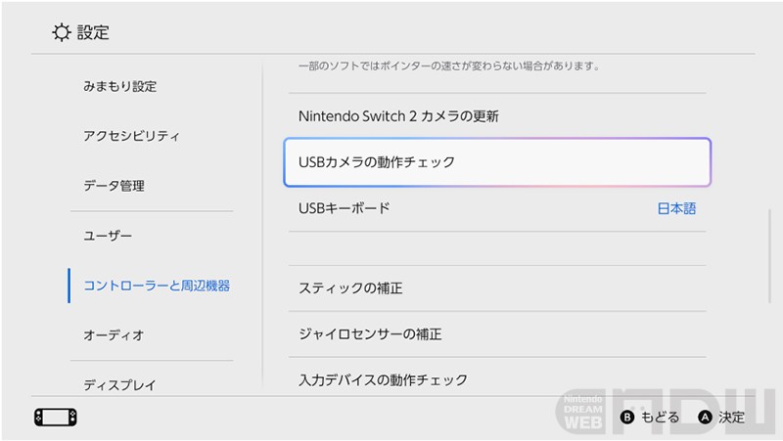Screen dimensions: 783x441
Task: Select コントローラーと周辺機器 sidebar item
Action: pyautogui.click(x=157, y=286)
